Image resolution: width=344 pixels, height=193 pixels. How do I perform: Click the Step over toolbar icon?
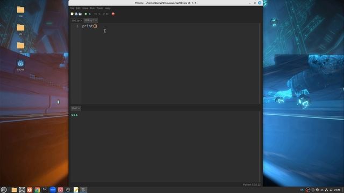[96, 14]
